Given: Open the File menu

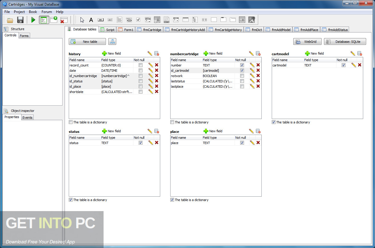Looking at the screenshot, I should 7,12.
